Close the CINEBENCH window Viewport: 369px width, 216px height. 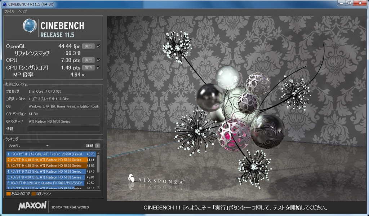(x=360, y=3)
